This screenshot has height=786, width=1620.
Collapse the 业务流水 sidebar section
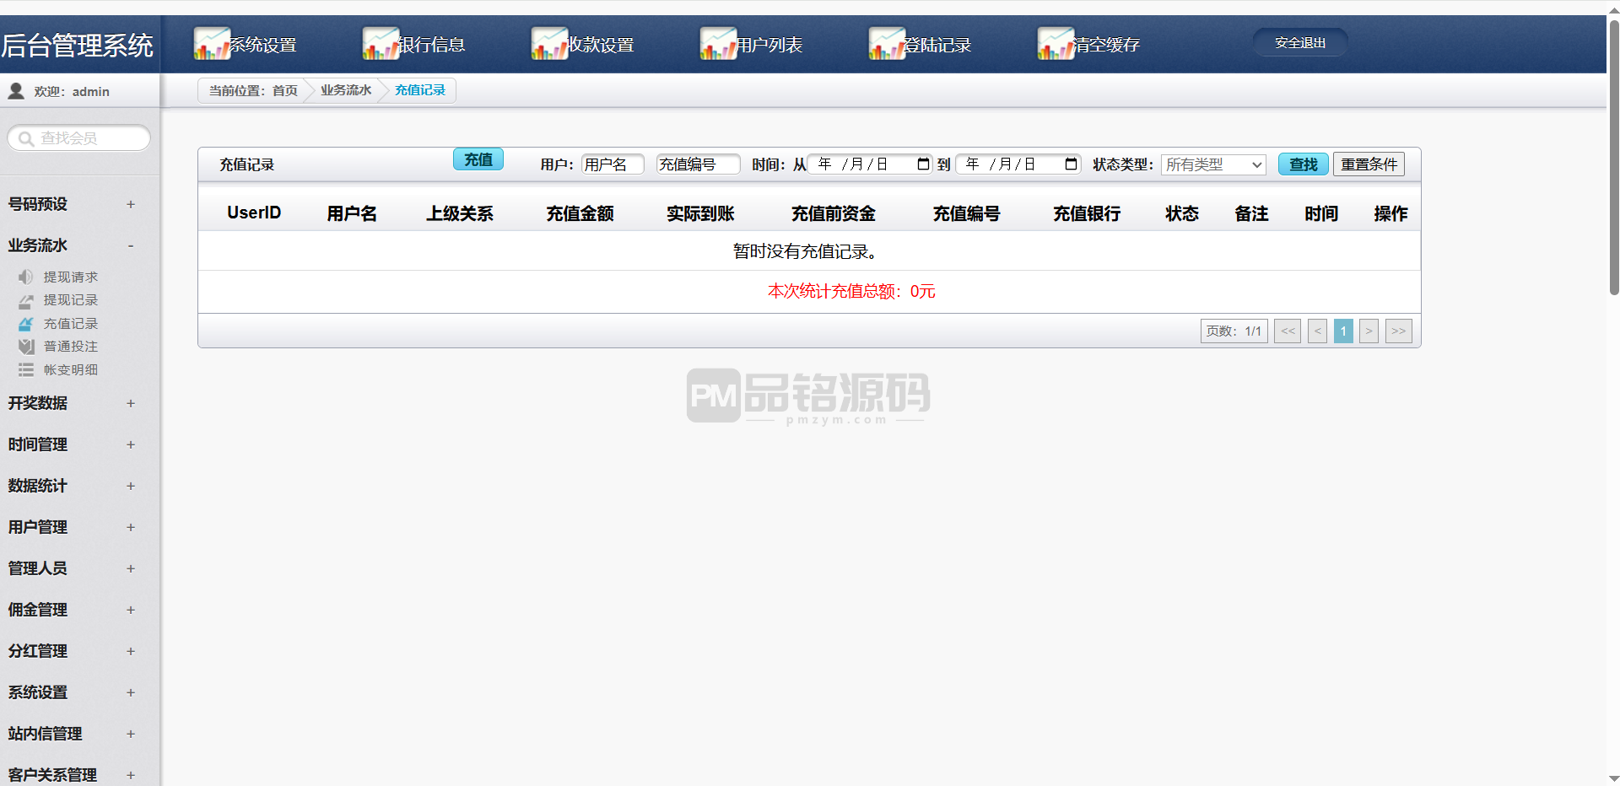(x=131, y=245)
